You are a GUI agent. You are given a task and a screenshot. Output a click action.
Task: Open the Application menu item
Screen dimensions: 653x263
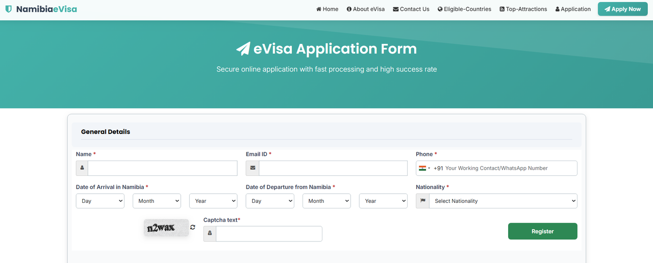573,9
